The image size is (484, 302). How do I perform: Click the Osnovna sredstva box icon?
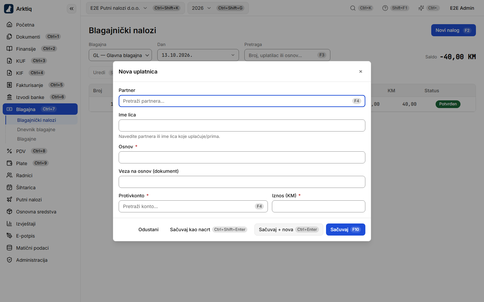9,211
